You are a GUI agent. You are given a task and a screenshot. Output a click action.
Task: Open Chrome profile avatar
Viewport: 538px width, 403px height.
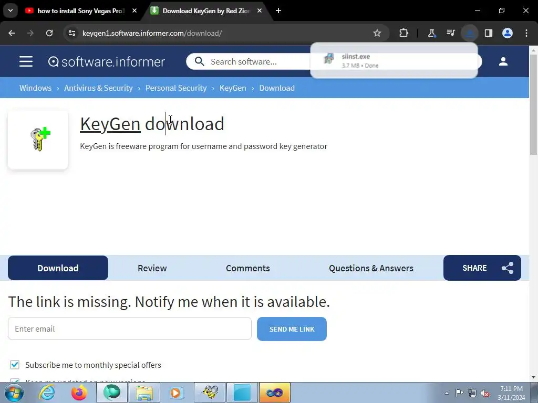click(508, 33)
